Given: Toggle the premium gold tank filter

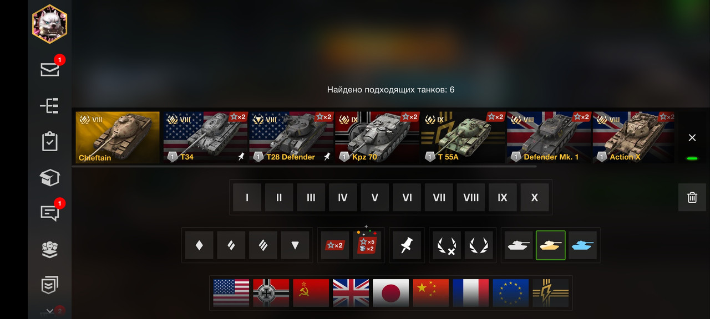Looking at the screenshot, I should 551,245.
